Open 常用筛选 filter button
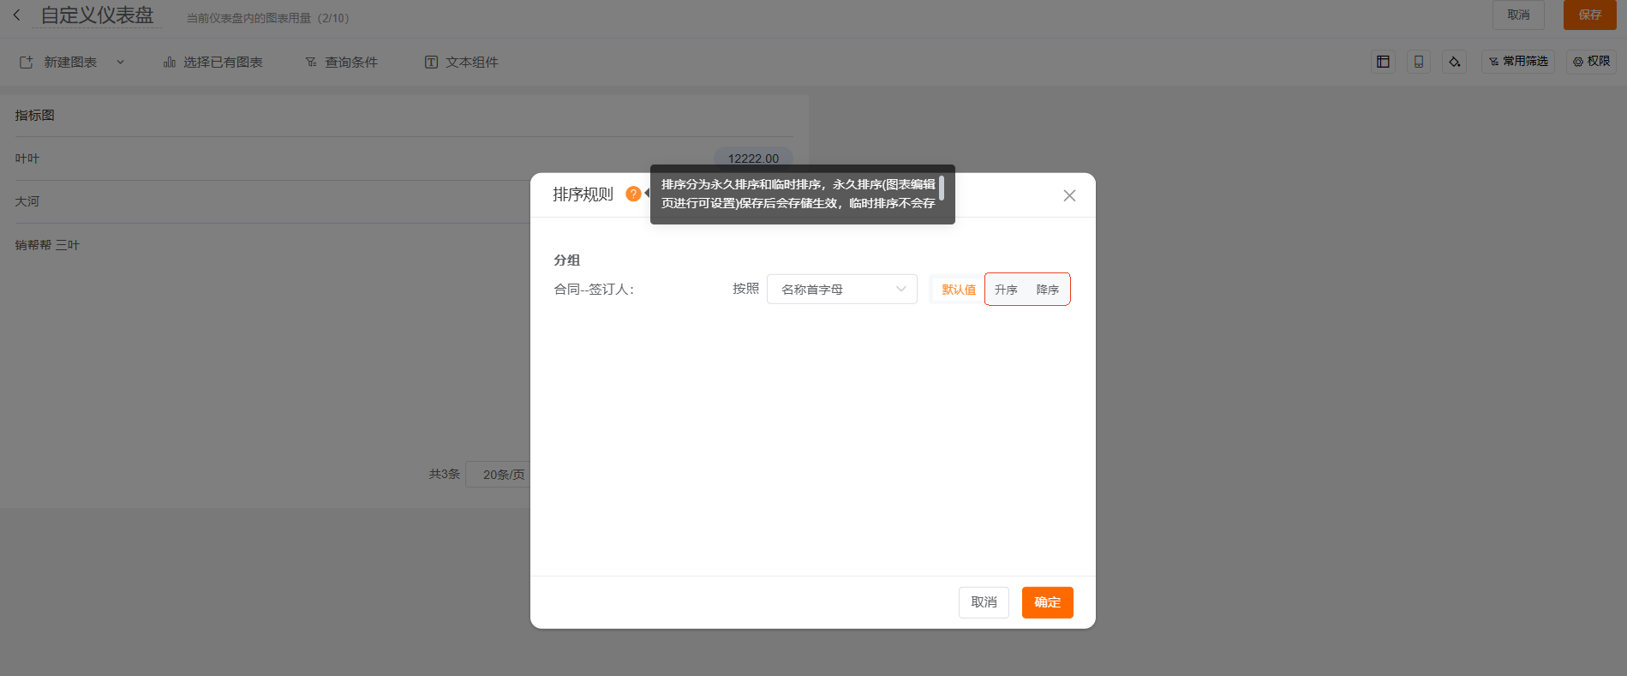This screenshot has width=1627, height=676. coord(1518,62)
